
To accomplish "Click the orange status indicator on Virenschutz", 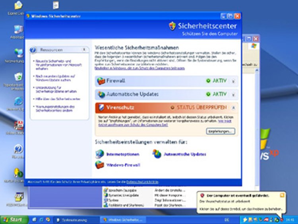I will coord(172,107).
